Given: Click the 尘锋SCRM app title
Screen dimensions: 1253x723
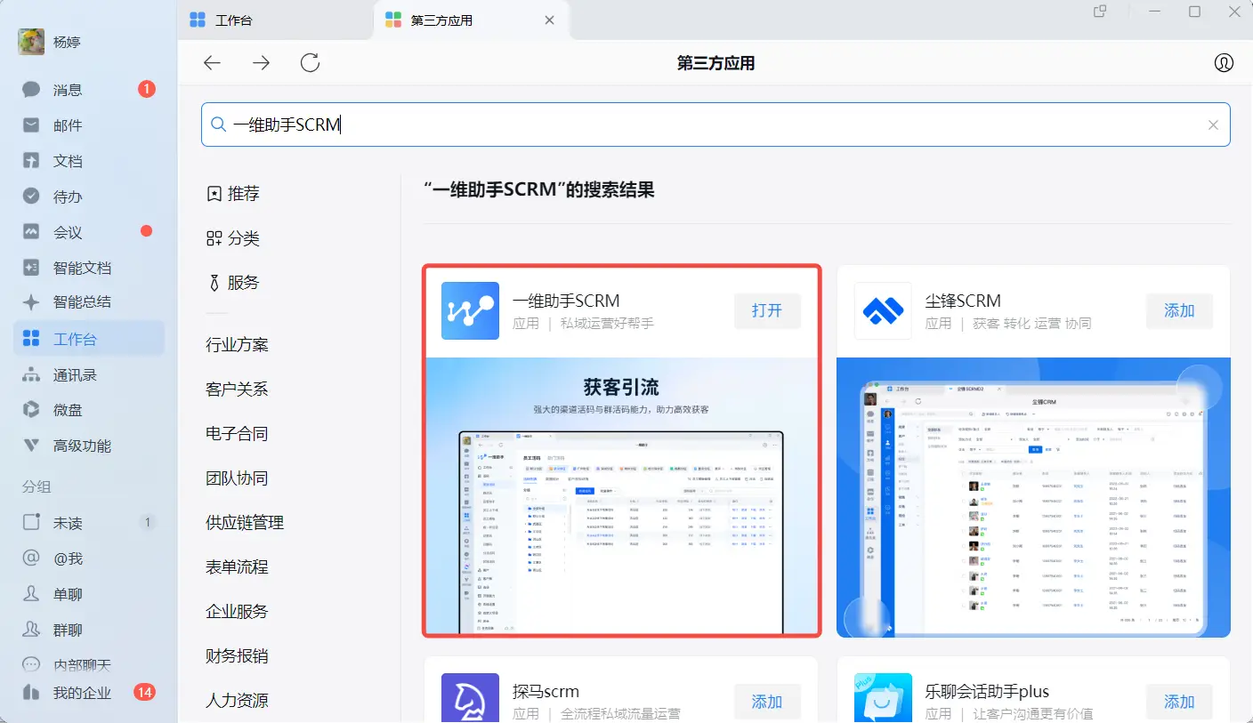Looking at the screenshot, I should [963, 301].
